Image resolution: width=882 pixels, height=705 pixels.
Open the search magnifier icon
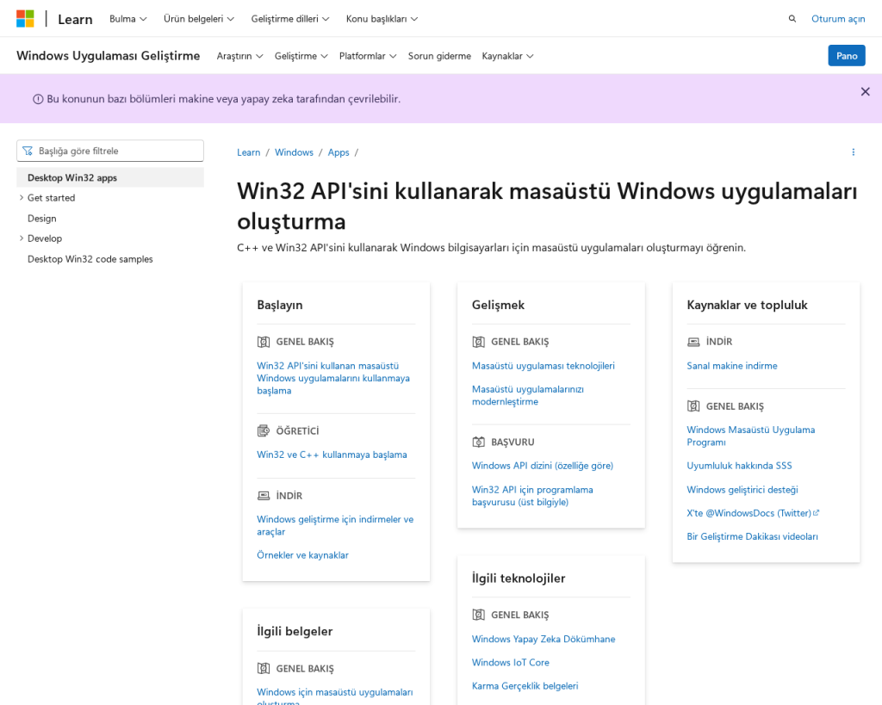point(792,19)
